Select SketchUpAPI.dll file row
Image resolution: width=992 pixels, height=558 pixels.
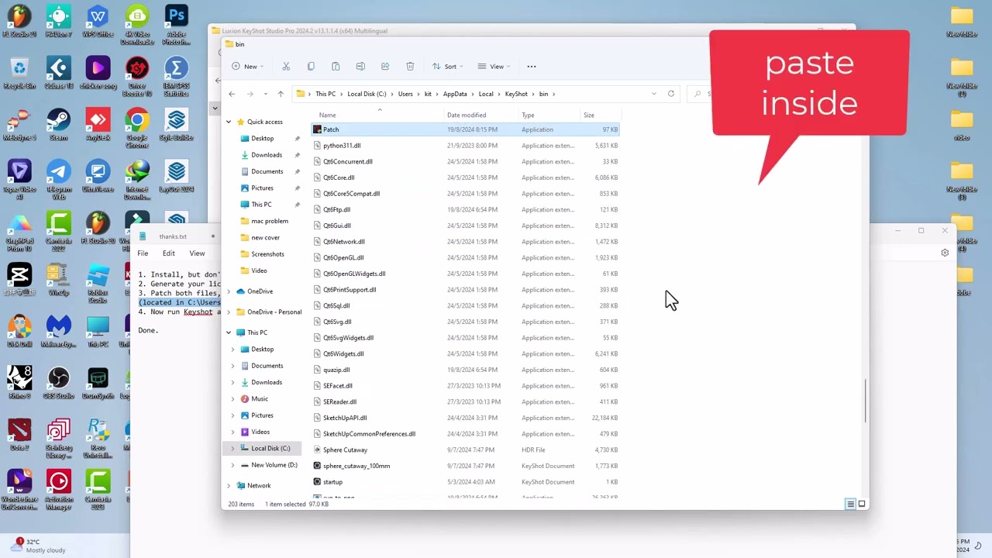point(466,418)
